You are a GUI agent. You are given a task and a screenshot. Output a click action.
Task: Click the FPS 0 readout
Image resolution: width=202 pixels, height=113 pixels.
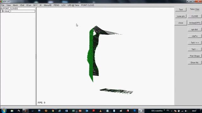pyautogui.click(x=41, y=103)
